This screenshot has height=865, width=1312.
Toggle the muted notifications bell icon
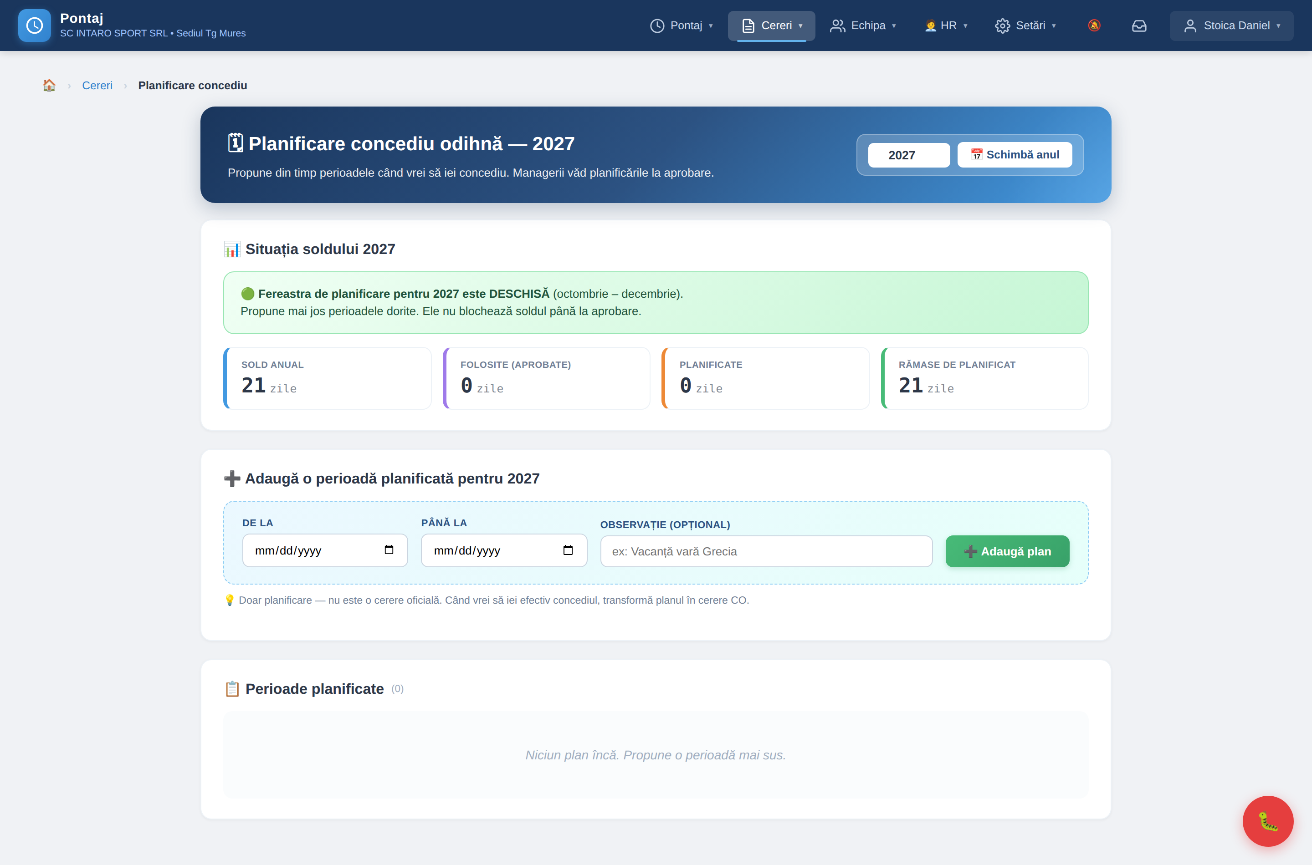tap(1094, 25)
